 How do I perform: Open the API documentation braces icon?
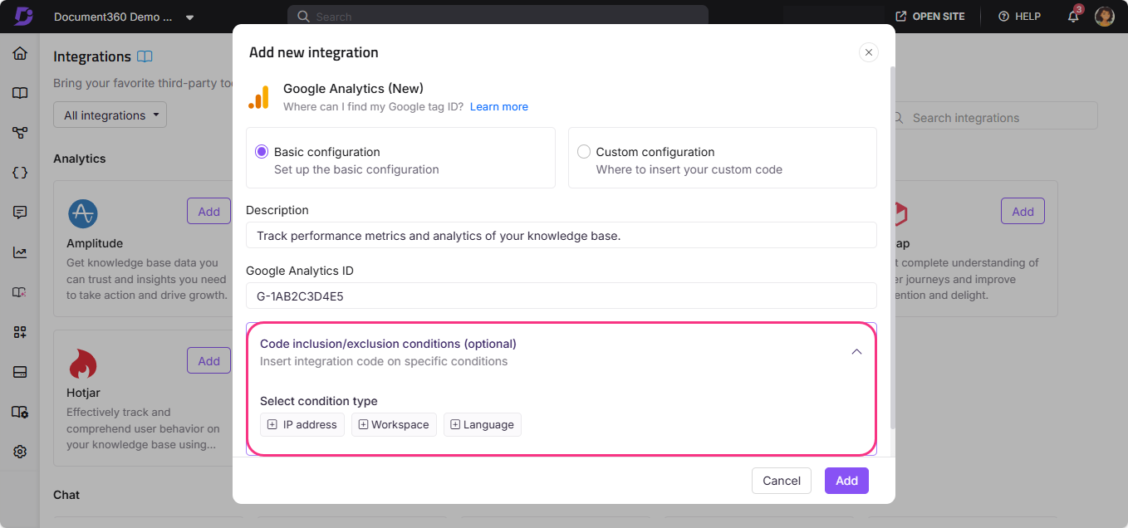coord(19,172)
